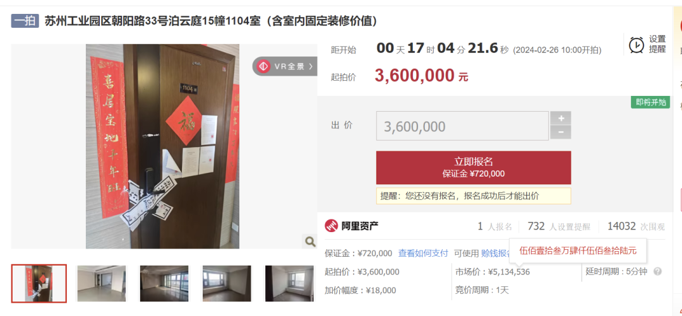Image resolution: width=682 pixels, height=316 pixels.
Task: Click the 立即报名 registration button
Action: tap(473, 167)
